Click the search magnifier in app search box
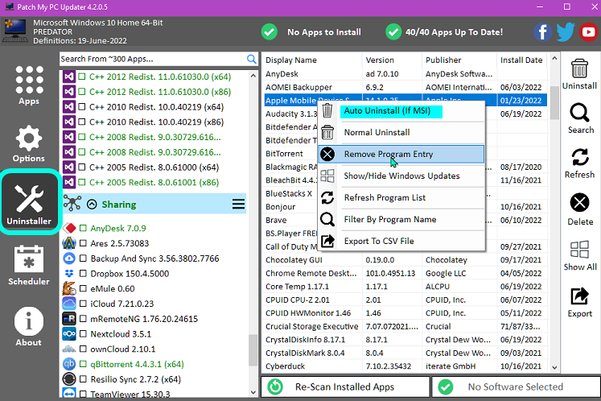 click(252, 59)
